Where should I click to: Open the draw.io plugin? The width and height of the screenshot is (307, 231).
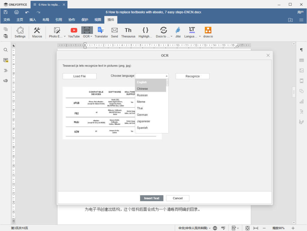208,32
